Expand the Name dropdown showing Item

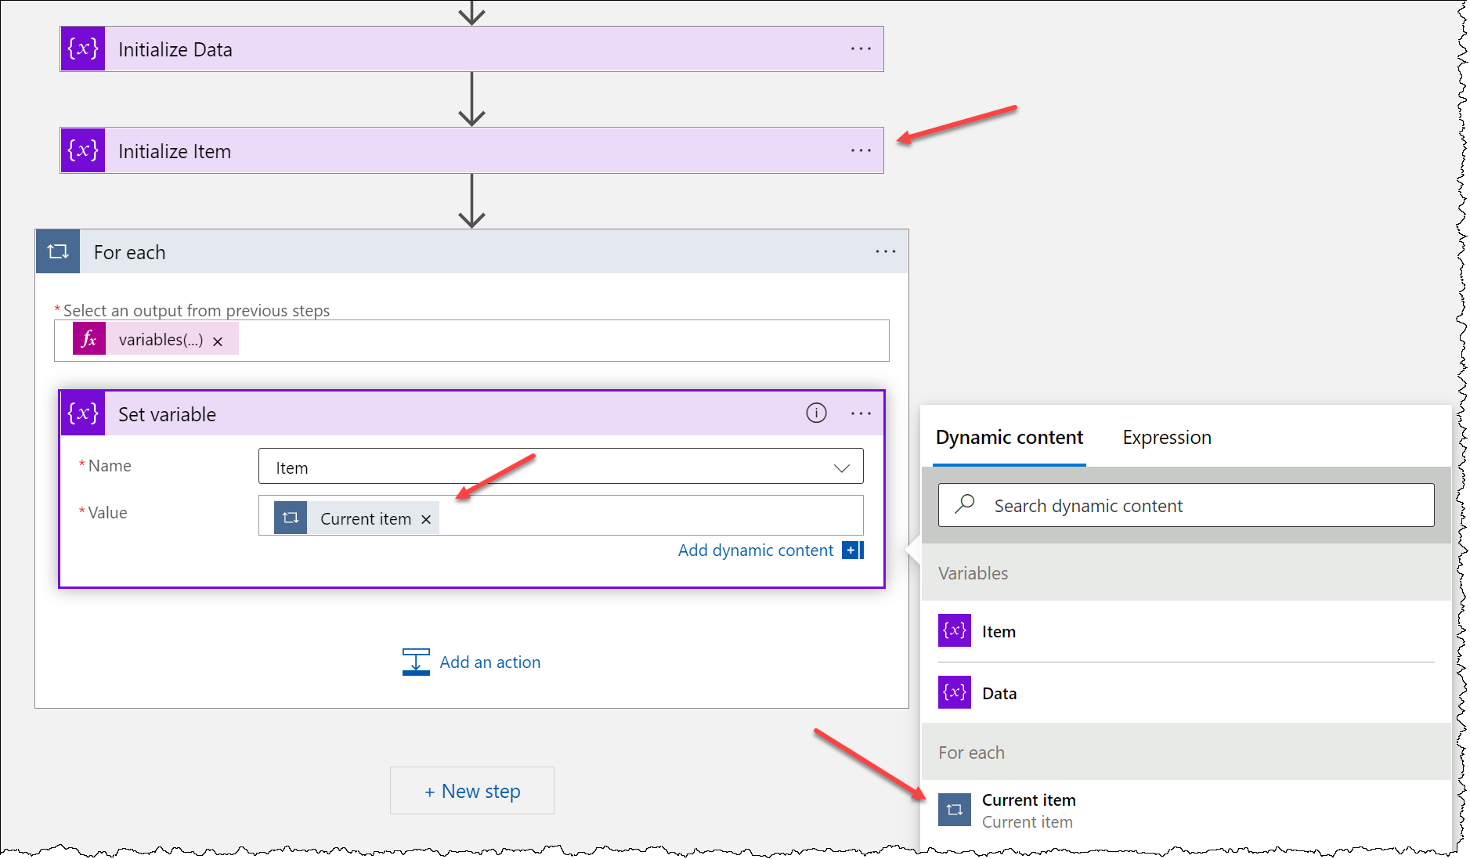pyautogui.click(x=561, y=467)
